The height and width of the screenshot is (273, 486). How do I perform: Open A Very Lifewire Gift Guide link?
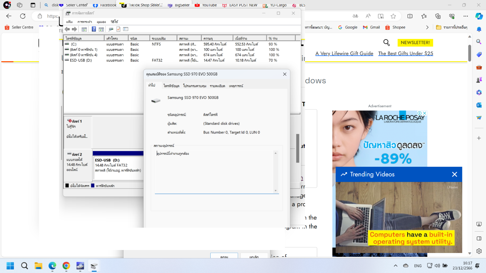344,53
